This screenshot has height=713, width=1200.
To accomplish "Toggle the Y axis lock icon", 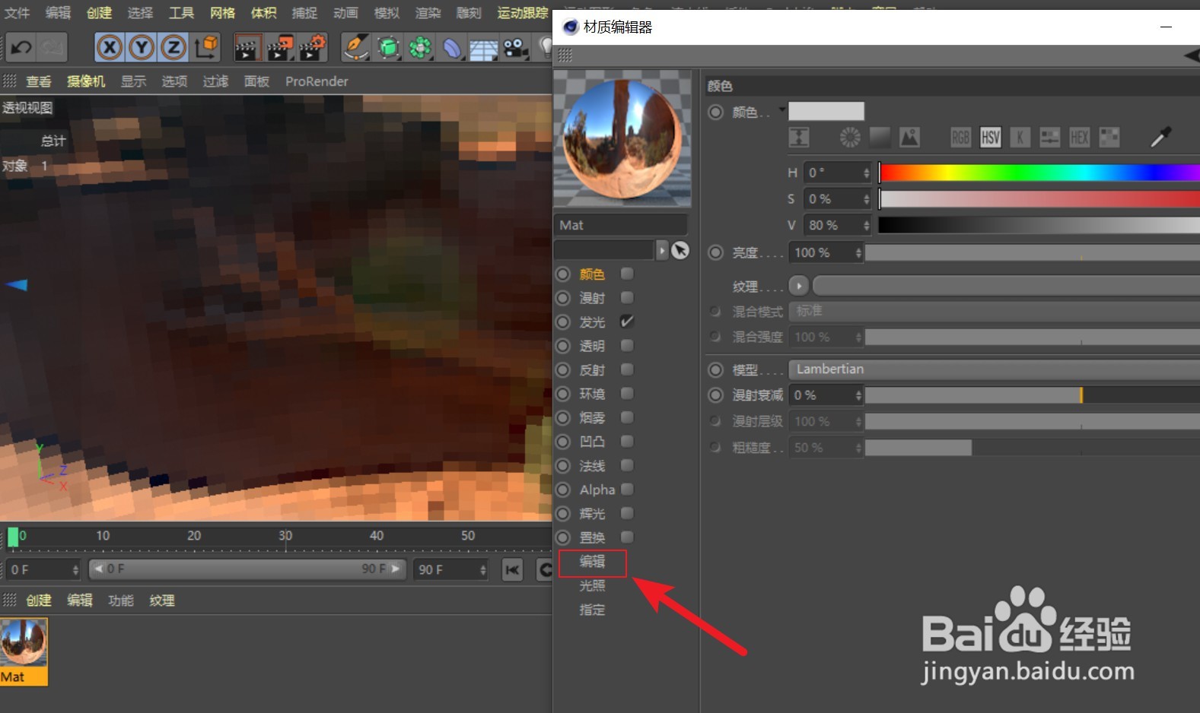I will (142, 48).
